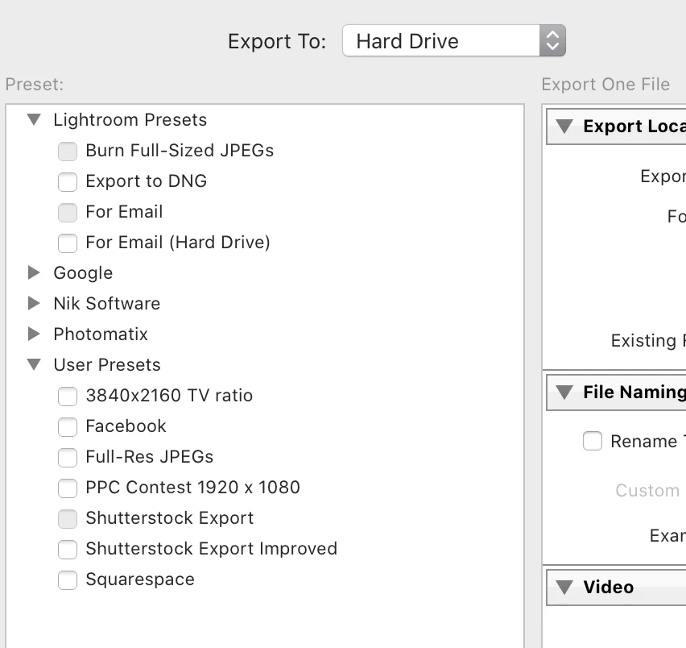Tick the Burn Full-Sized JPEGs checkbox
The width and height of the screenshot is (686, 648).
[x=68, y=151]
